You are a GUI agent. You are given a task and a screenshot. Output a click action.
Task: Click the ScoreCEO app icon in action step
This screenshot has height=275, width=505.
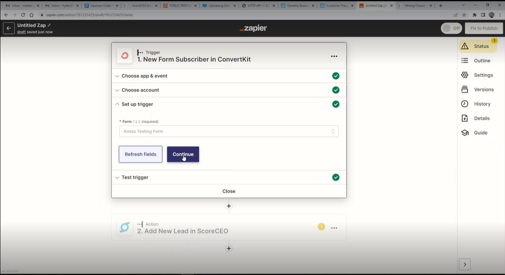click(125, 227)
